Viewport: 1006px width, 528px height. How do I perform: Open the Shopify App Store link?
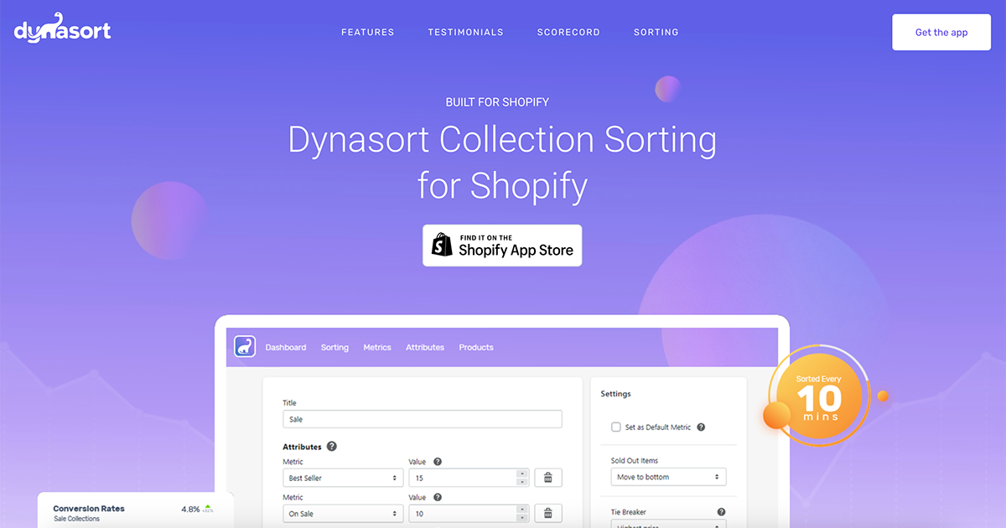[501, 245]
